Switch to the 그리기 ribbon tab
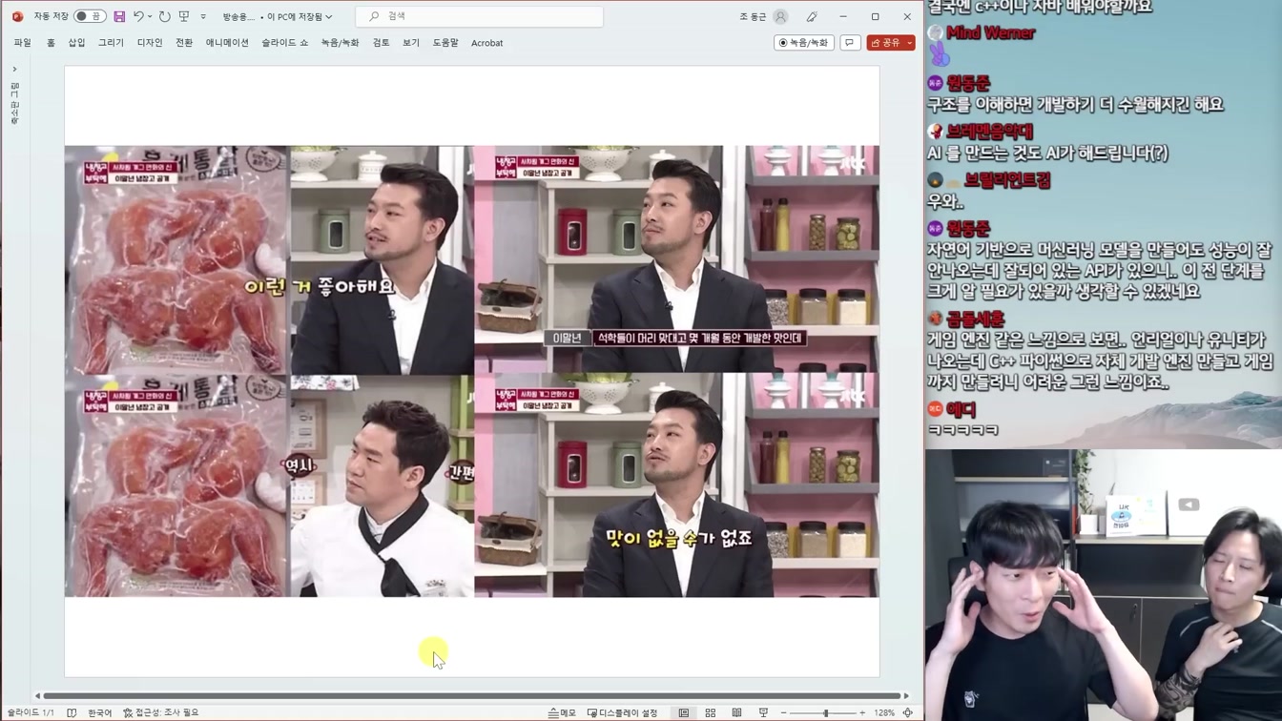 click(x=111, y=43)
